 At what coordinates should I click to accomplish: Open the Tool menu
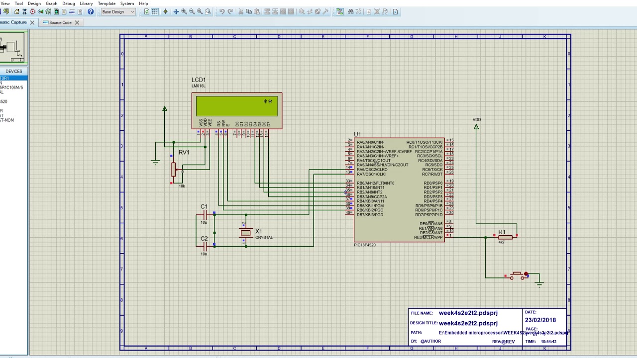(x=19, y=3)
